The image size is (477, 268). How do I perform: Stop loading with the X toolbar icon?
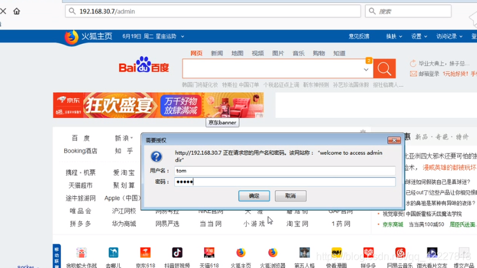coord(3,11)
